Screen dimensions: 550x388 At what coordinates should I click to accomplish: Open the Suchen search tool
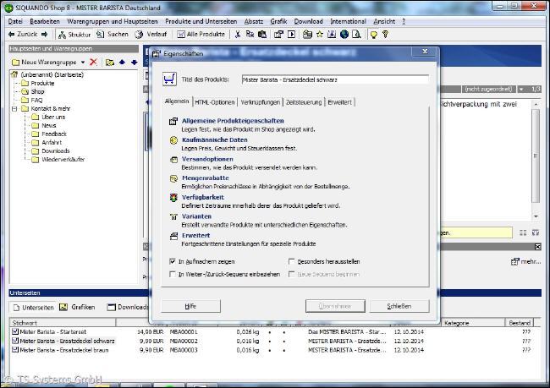point(113,35)
